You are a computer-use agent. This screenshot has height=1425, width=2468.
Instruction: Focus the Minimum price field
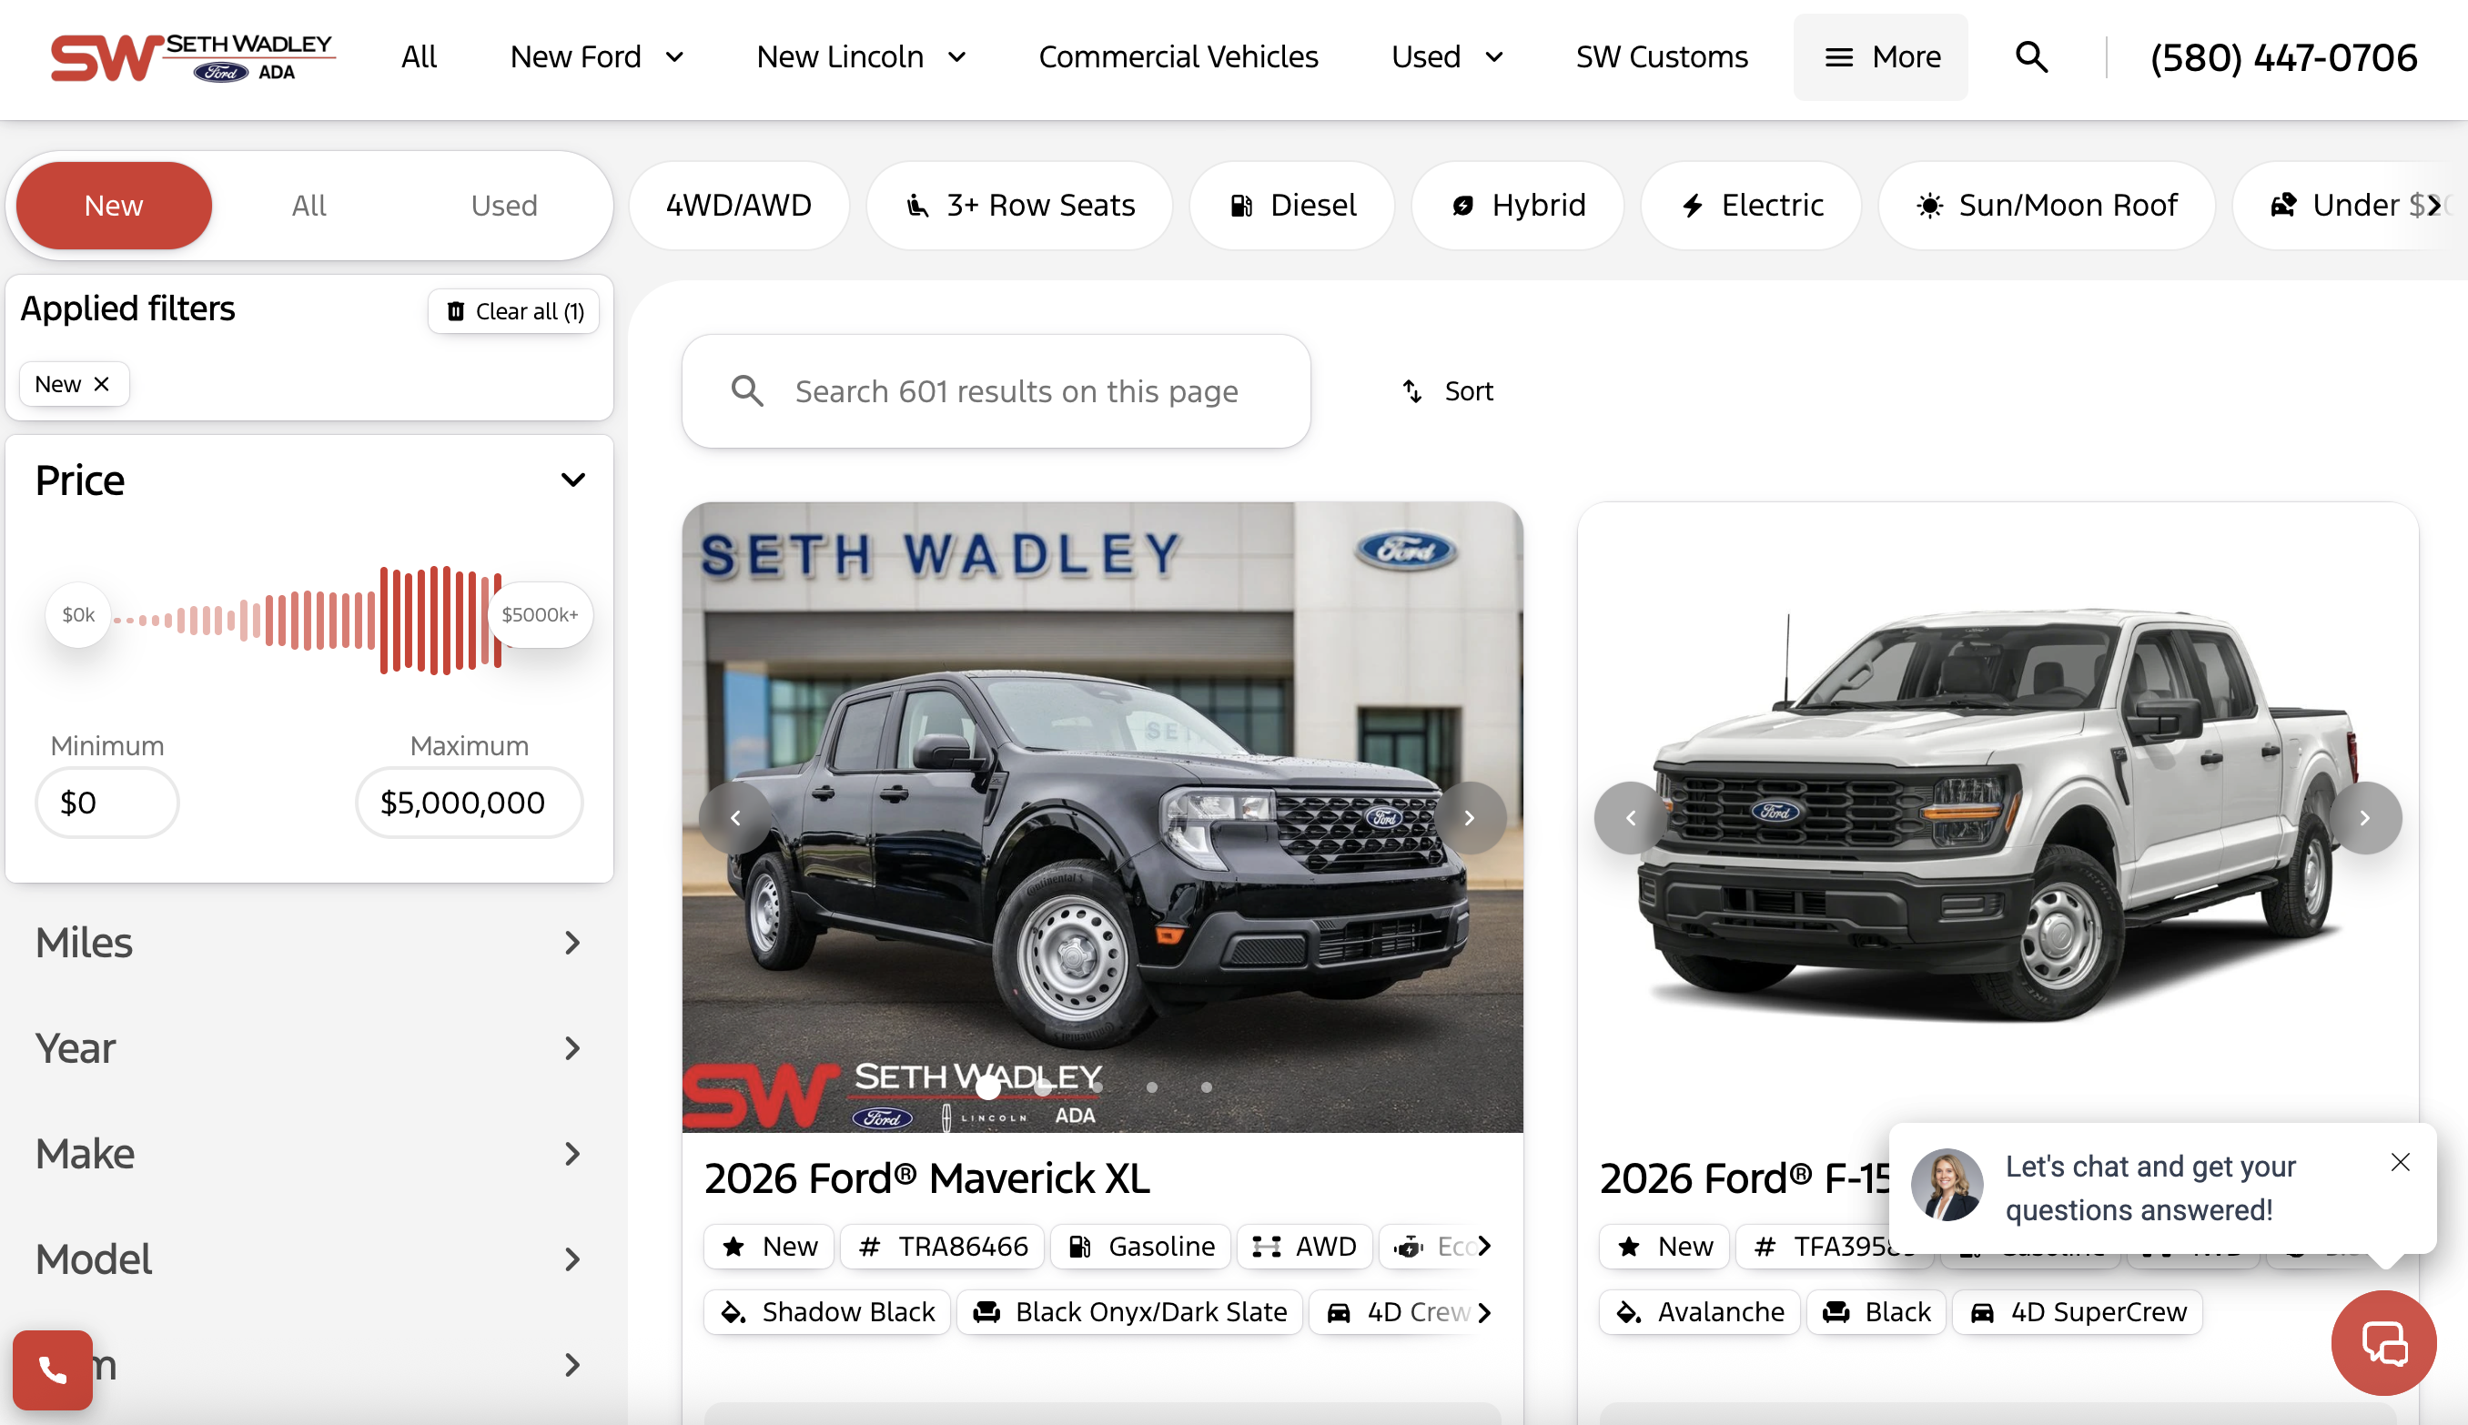pos(106,803)
